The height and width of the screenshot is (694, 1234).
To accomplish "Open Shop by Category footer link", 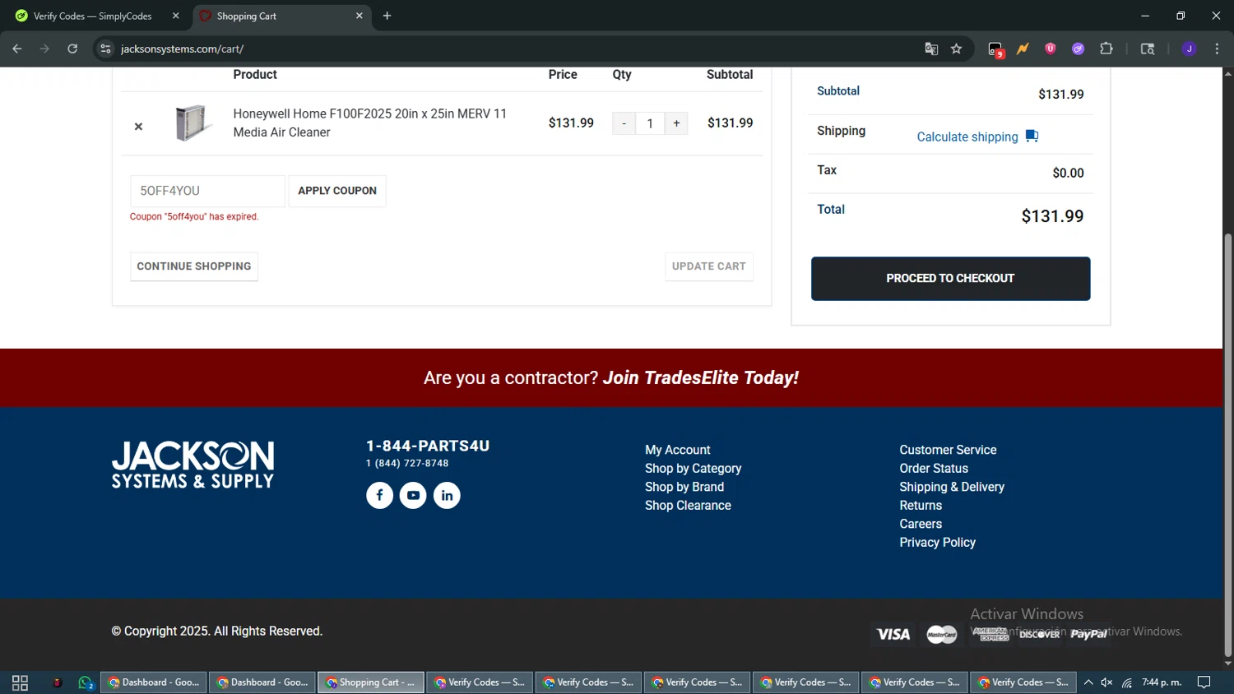I will [x=694, y=469].
